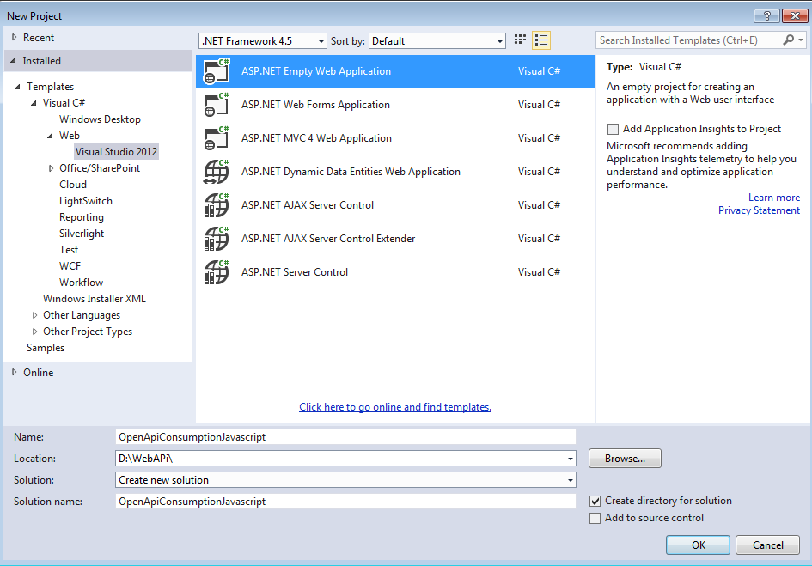Select the Silverlight template category

pyautogui.click(x=83, y=234)
